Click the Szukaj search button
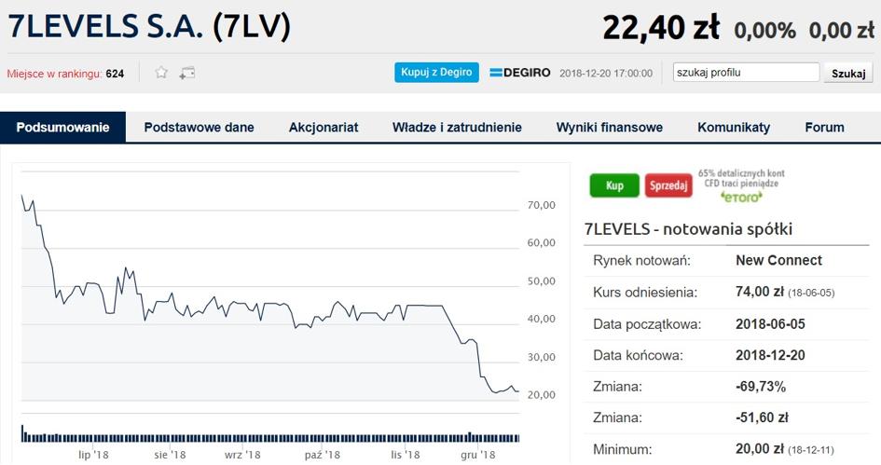 pos(848,73)
